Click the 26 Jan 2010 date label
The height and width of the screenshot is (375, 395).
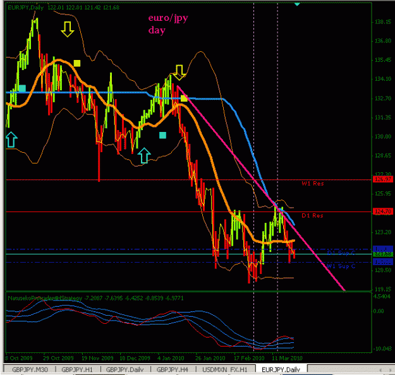click(210, 358)
